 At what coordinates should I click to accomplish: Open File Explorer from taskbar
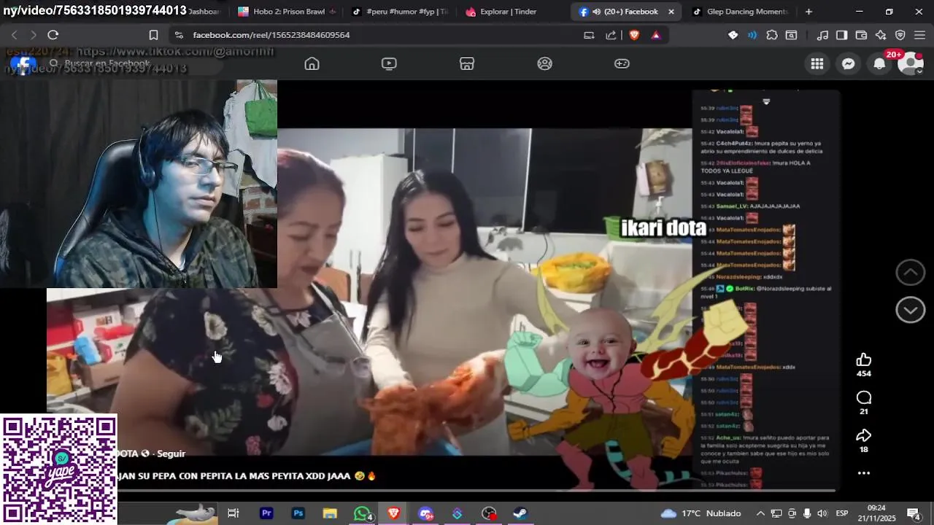pos(330,513)
